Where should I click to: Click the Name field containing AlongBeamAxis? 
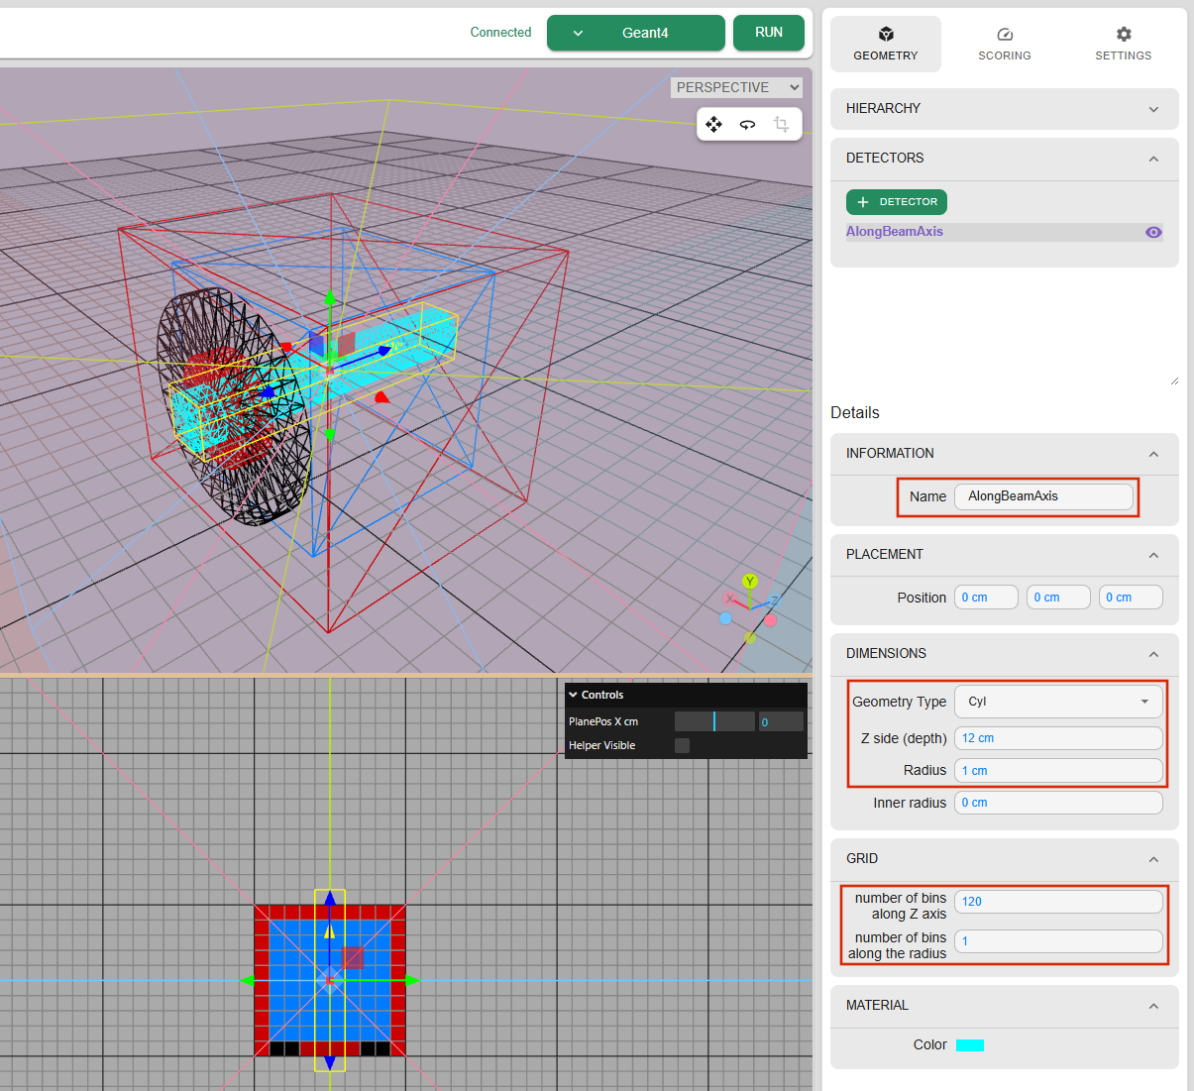click(x=1042, y=496)
